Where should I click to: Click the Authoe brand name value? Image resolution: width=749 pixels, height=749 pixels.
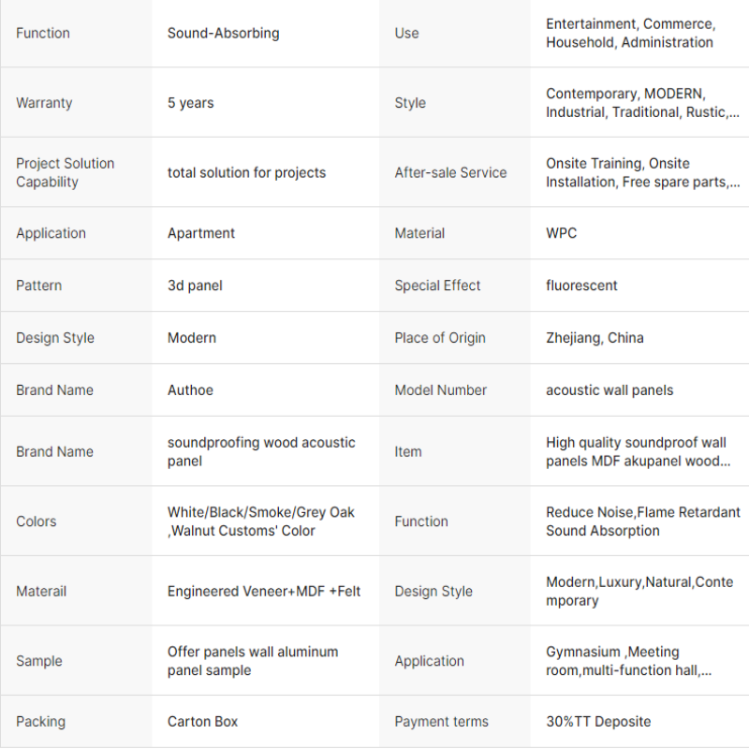190,390
